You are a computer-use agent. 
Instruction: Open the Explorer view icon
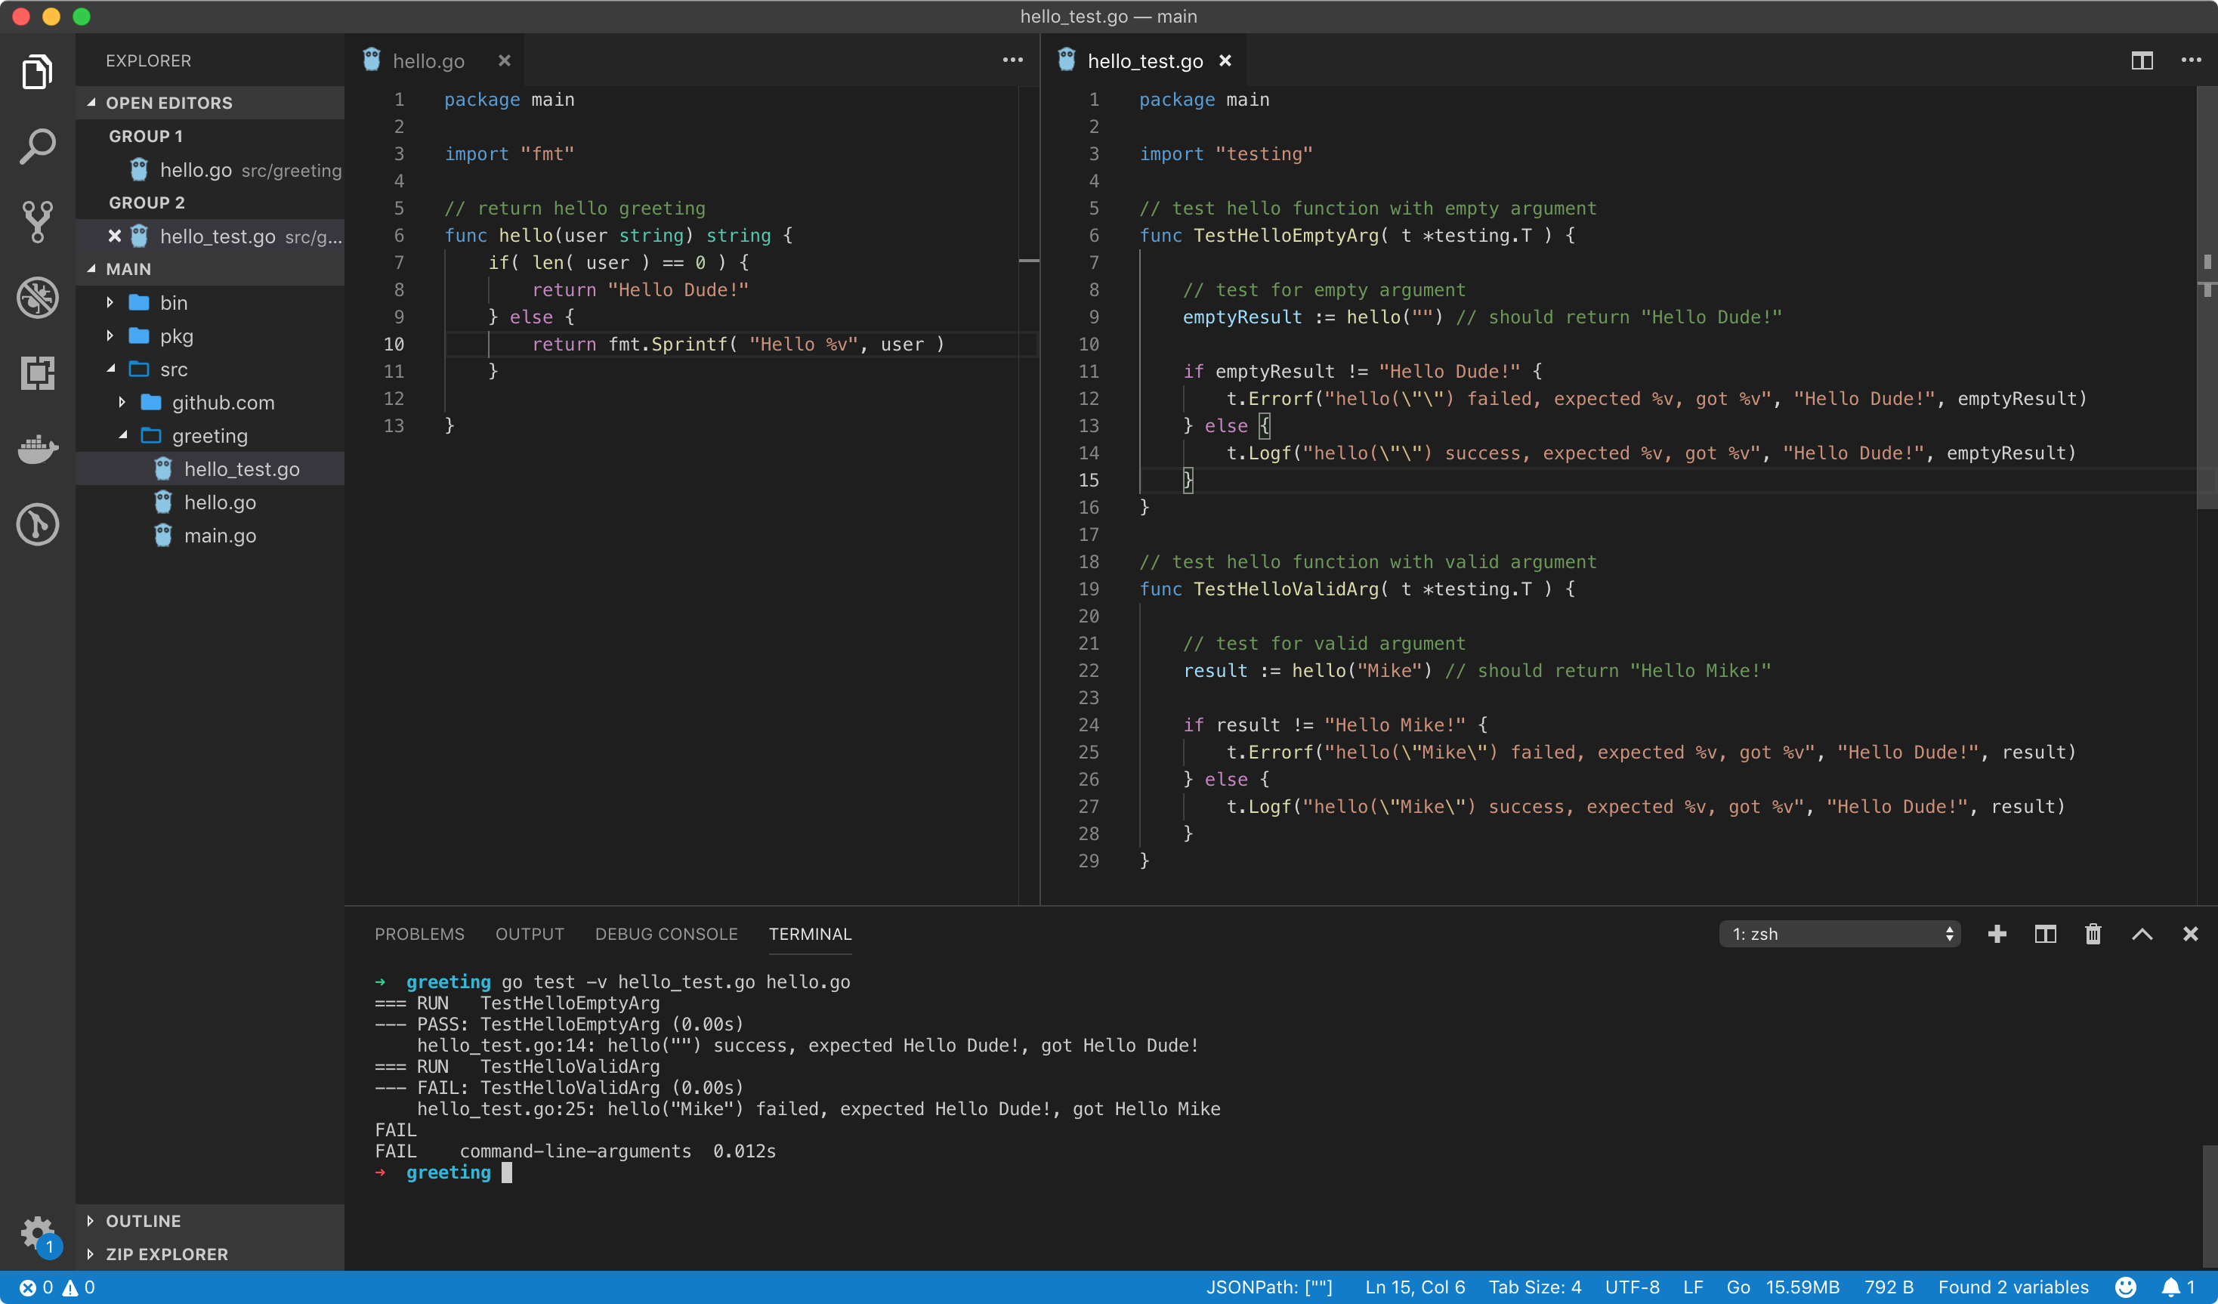point(38,71)
